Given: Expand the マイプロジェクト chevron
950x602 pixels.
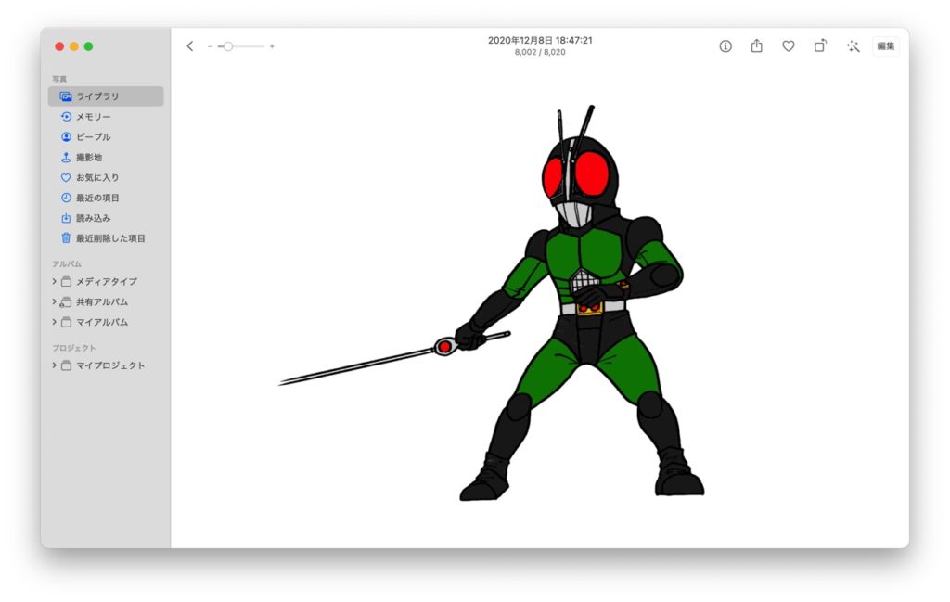Looking at the screenshot, I should click(54, 365).
